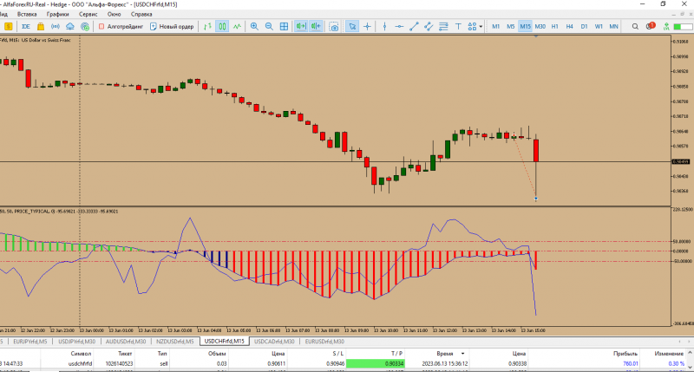Switch the chart to candlestick display
This screenshot has height=372, width=694.
(x=221, y=27)
